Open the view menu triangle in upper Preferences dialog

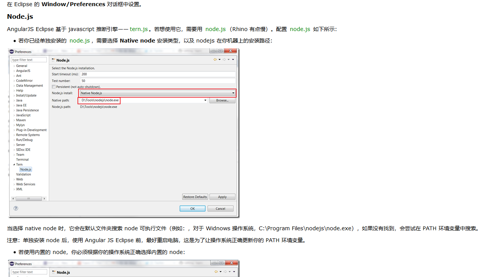[233, 60]
